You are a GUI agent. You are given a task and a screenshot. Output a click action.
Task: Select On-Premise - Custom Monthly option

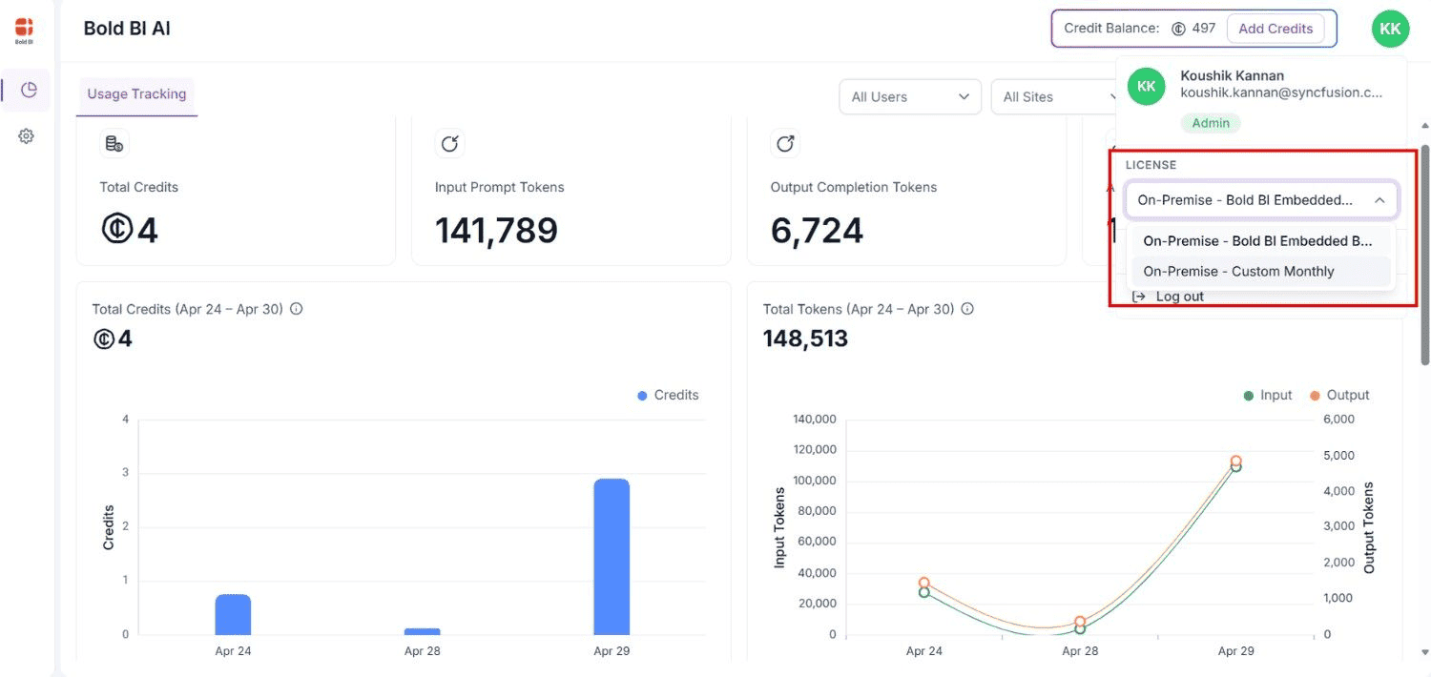click(1261, 272)
